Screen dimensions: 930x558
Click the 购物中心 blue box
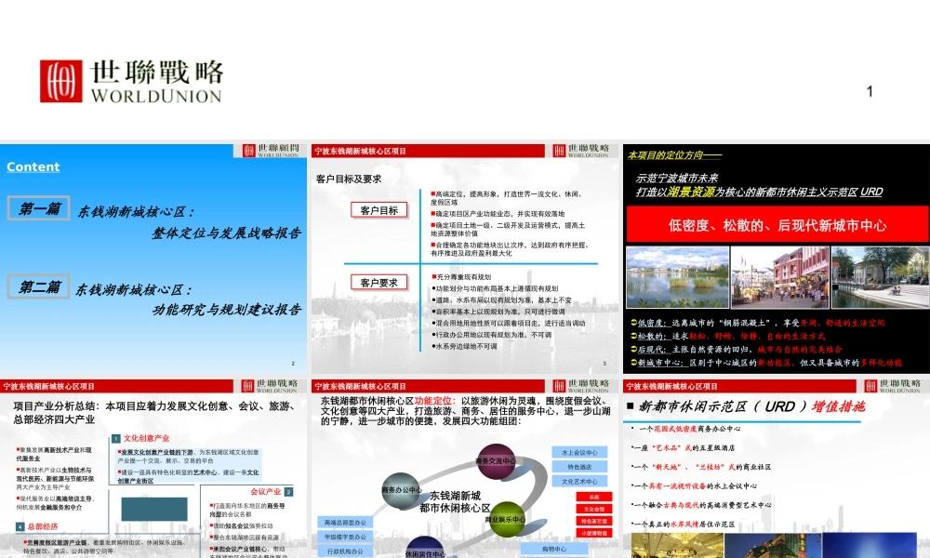pos(554,550)
